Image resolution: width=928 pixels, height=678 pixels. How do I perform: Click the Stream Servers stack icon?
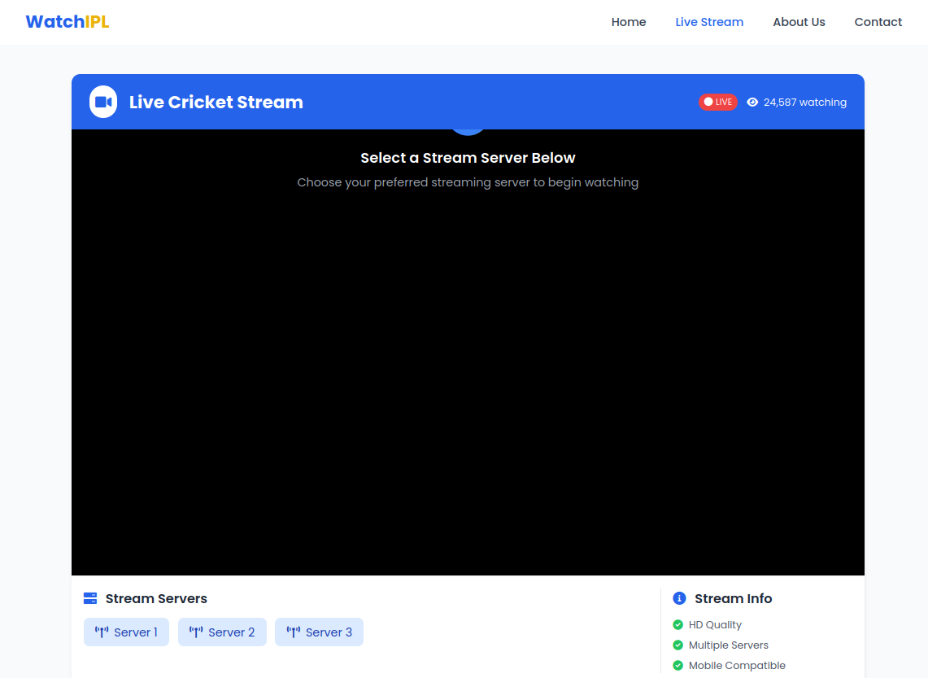point(90,598)
